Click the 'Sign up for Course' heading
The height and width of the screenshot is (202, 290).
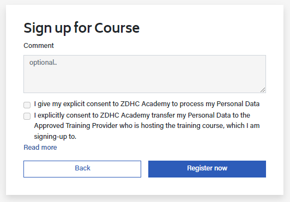82,28
